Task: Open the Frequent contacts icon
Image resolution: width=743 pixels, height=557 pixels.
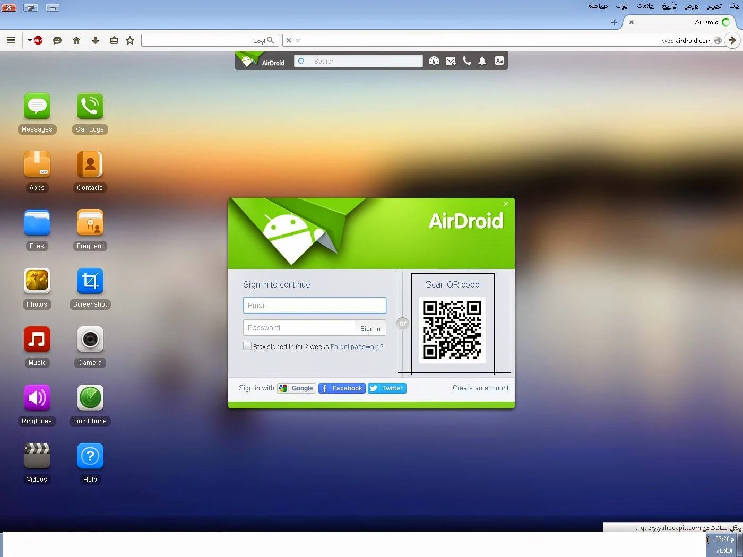Action: 90,223
